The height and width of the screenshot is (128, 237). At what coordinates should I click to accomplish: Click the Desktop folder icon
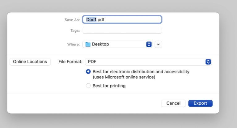click(x=88, y=44)
